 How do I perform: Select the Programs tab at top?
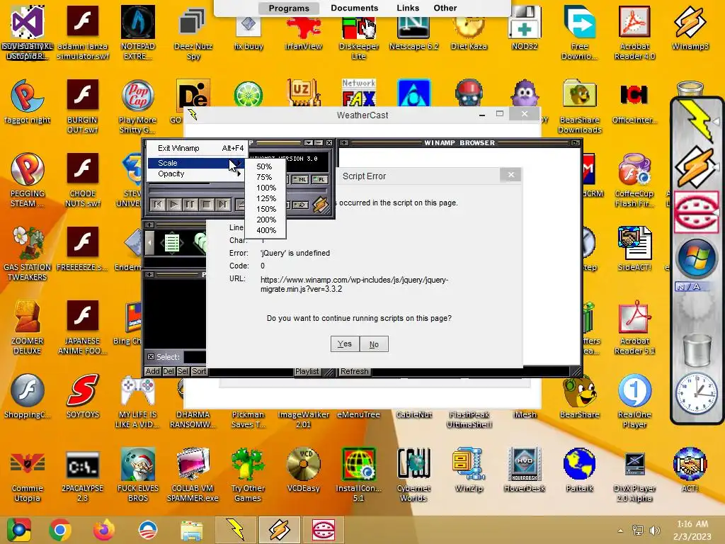tap(289, 8)
